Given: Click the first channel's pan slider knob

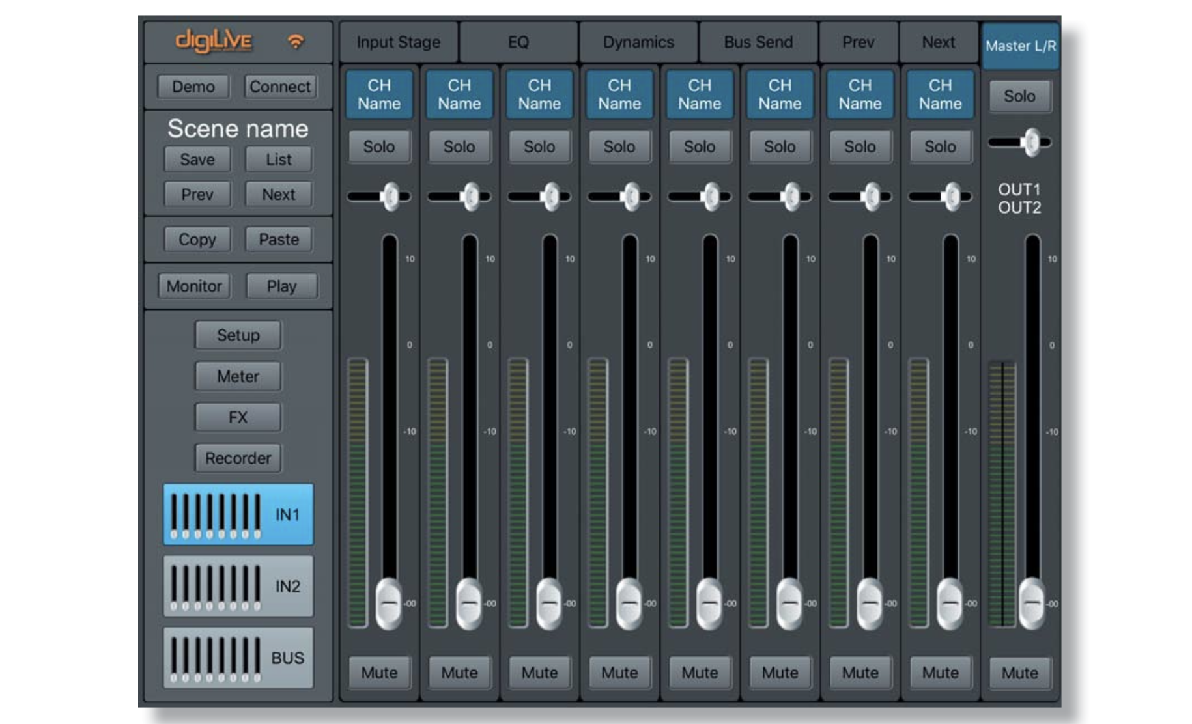Looking at the screenshot, I should (390, 197).
